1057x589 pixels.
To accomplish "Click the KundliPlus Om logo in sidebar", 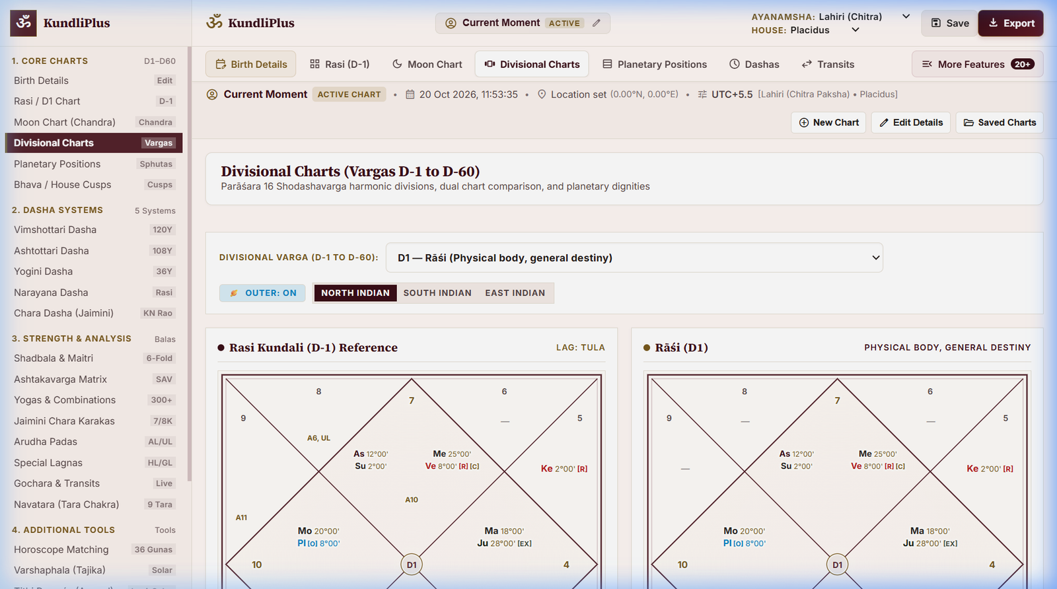I will (24, 23).
